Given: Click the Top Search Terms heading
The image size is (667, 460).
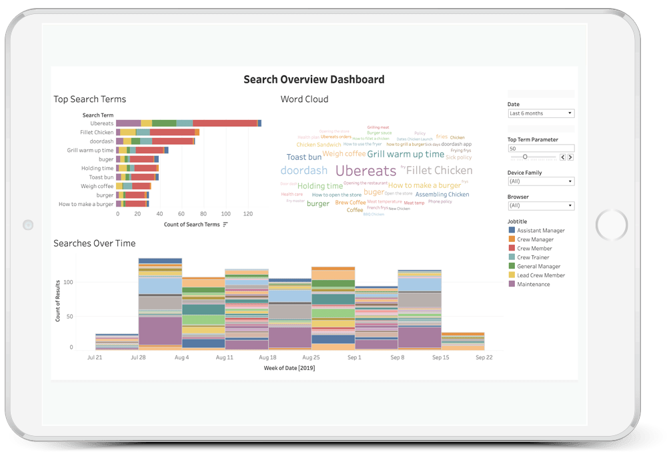Looking at the screenshot, I should click(90, 99).
